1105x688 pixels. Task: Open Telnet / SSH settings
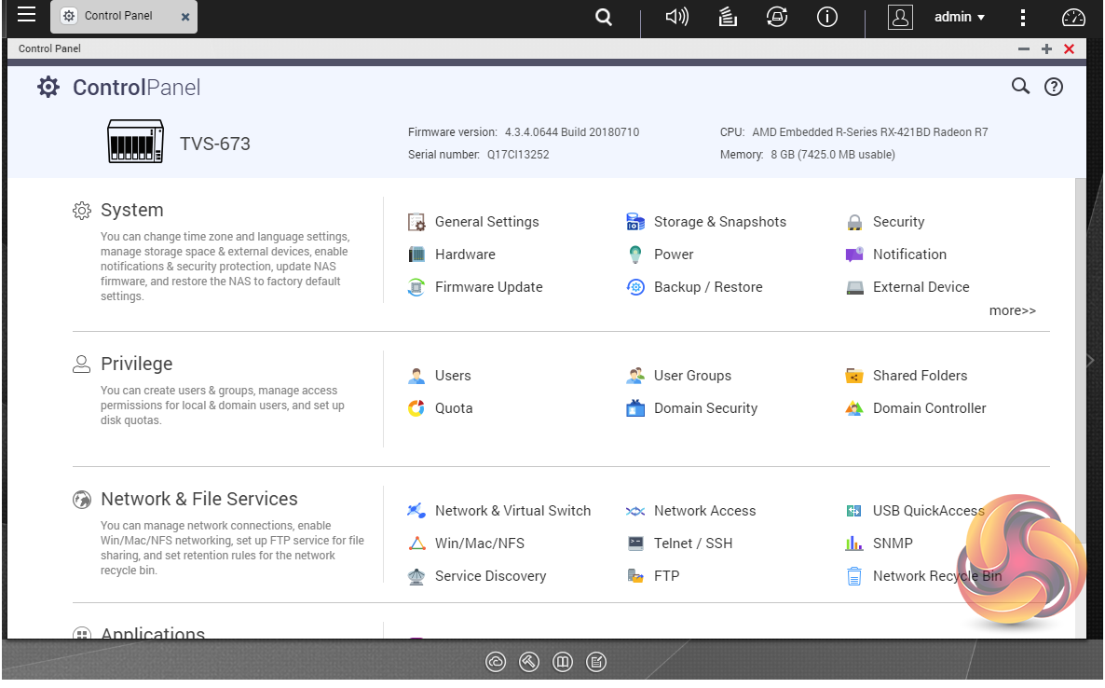coord(692,544)
